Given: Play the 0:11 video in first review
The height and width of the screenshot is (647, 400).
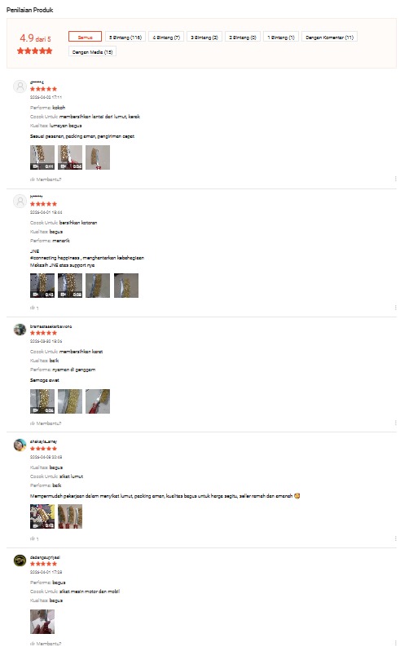Looking at the screenshot, I should (42, 157).
